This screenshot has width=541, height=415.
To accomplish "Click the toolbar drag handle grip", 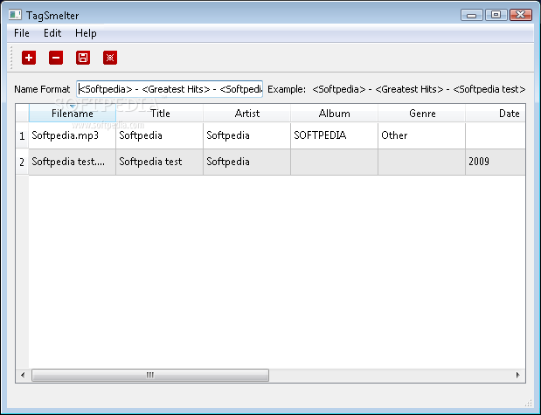I will 11,58.
